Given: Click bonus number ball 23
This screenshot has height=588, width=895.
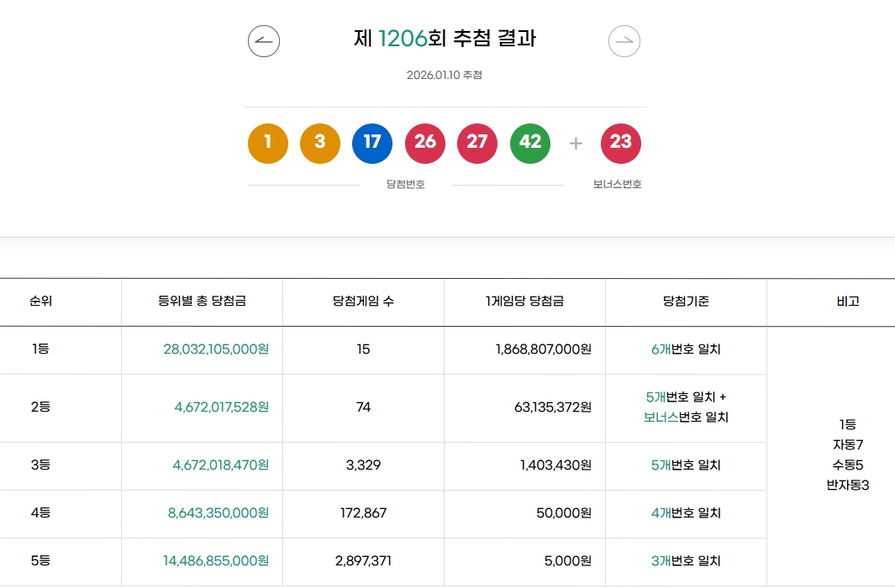Looking at the screenshot, I should coord(621,143).
